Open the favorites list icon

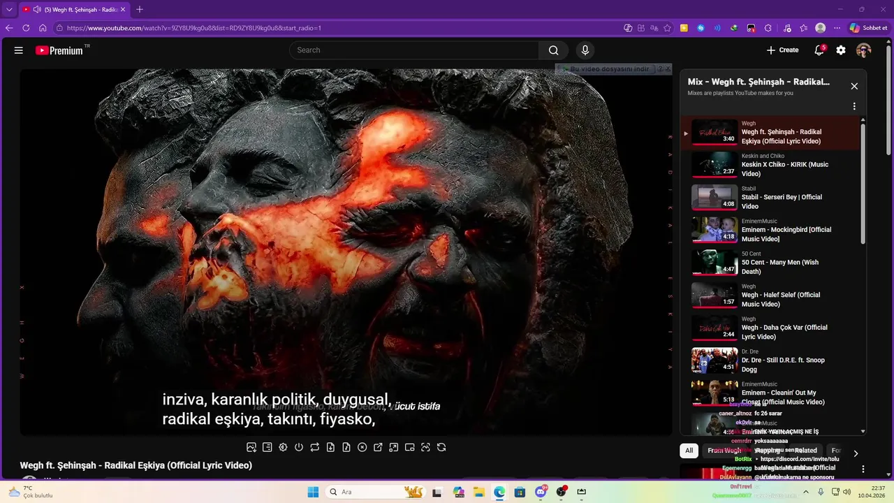tap(804, 28)
